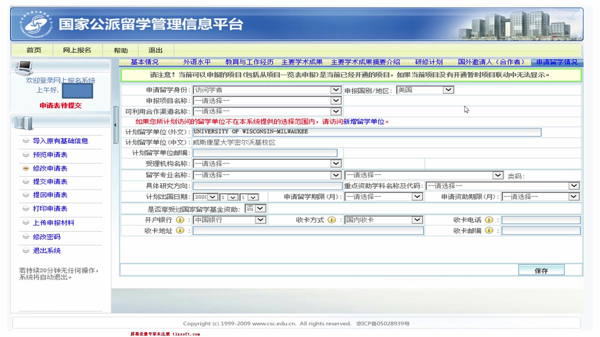Click the 收卡地址 input field

click(x=308, y=231)
